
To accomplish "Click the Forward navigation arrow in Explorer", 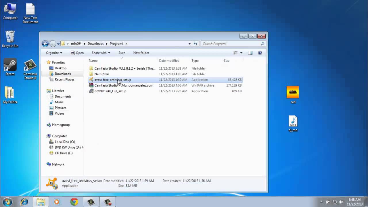I will click(x=53, y=44).
